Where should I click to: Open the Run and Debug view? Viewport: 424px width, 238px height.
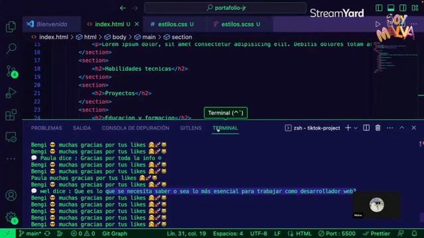pos(11,93)
